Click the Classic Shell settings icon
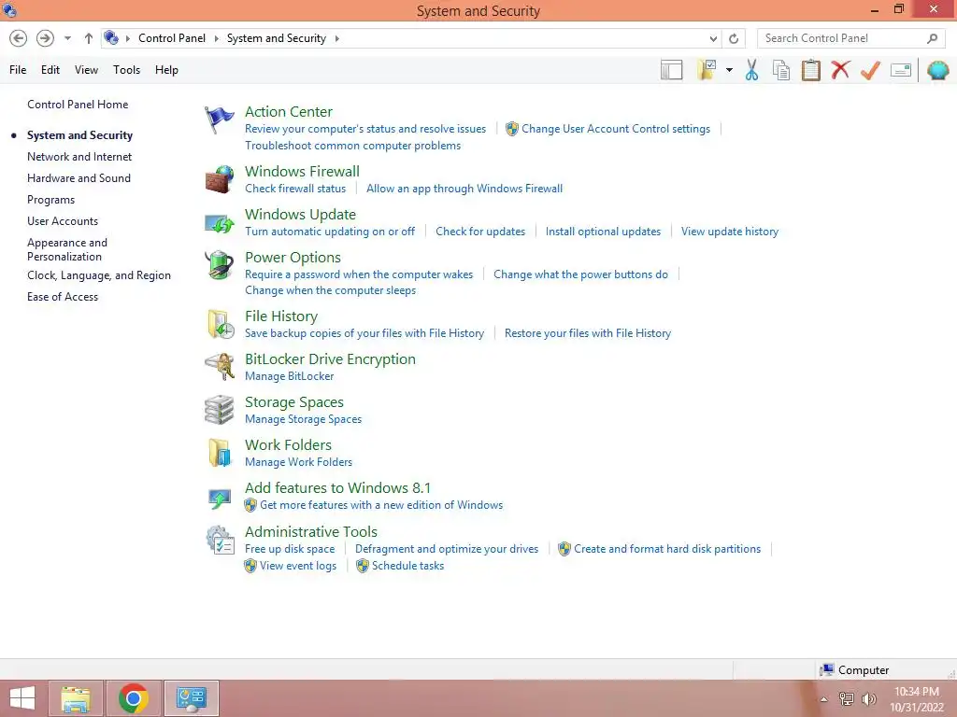 (x=938, y=70)
